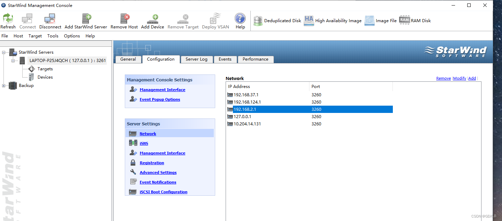
Task: Expand the Backup tree node
Action: pyautogui.click(x=4, y=86)
